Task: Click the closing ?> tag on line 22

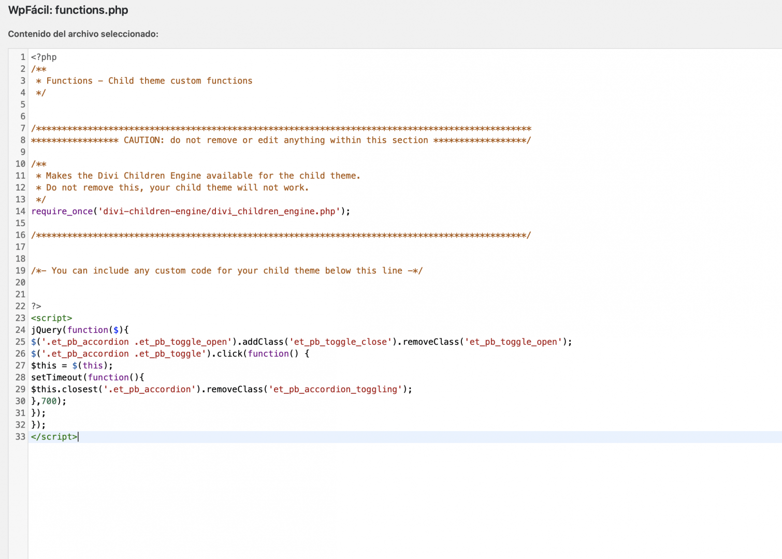Action: pos(36,306)
